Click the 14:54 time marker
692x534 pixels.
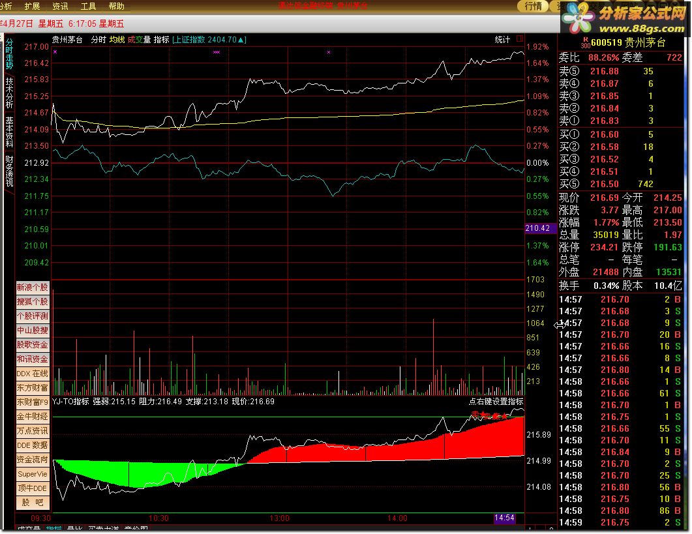(x=504, y=518)
